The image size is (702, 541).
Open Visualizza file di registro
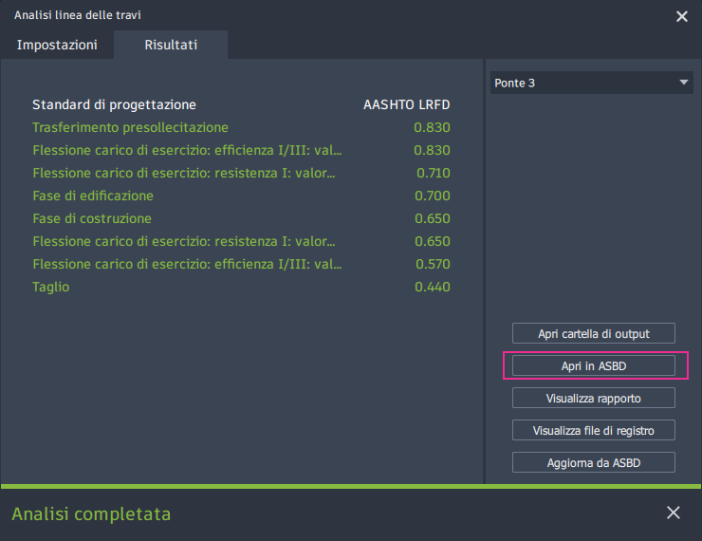point(593,430)
